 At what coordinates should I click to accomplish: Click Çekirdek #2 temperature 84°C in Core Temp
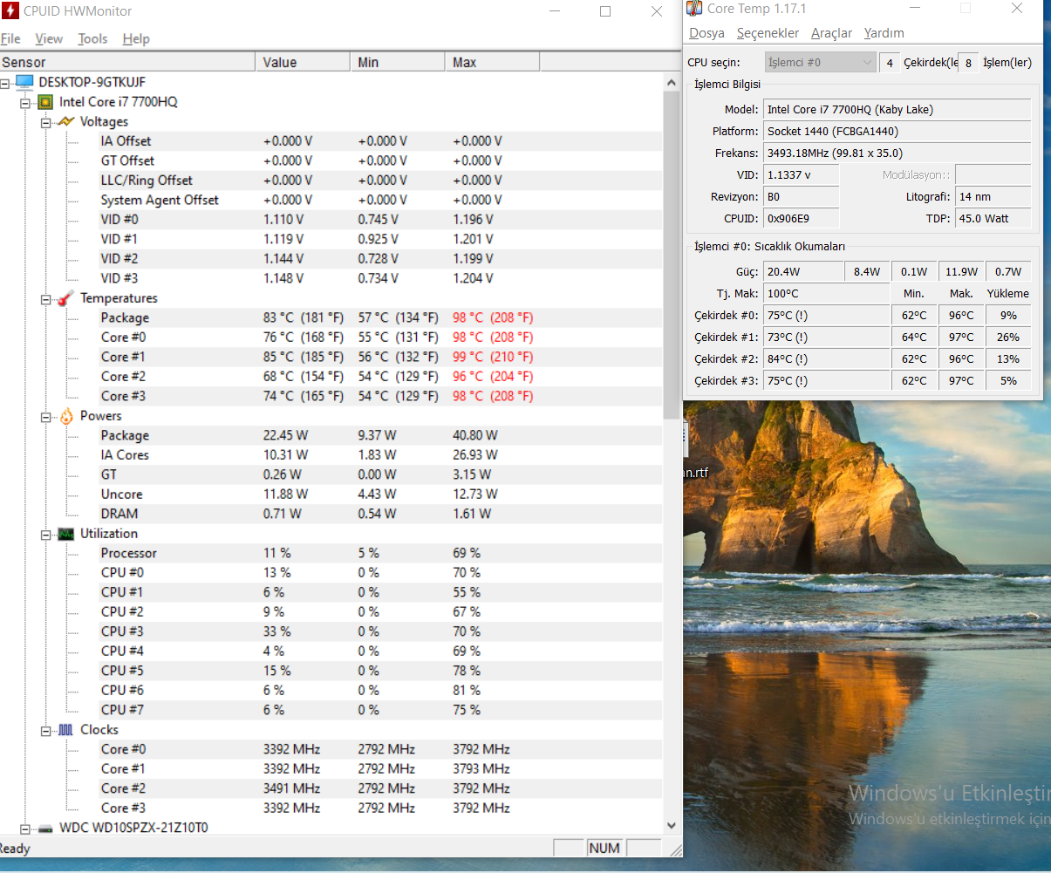click(x=826, y=359)
